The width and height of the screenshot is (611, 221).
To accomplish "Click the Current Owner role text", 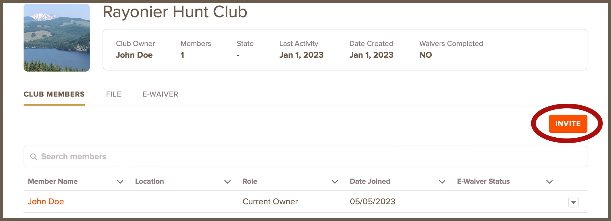I will (x=270, y=202).
